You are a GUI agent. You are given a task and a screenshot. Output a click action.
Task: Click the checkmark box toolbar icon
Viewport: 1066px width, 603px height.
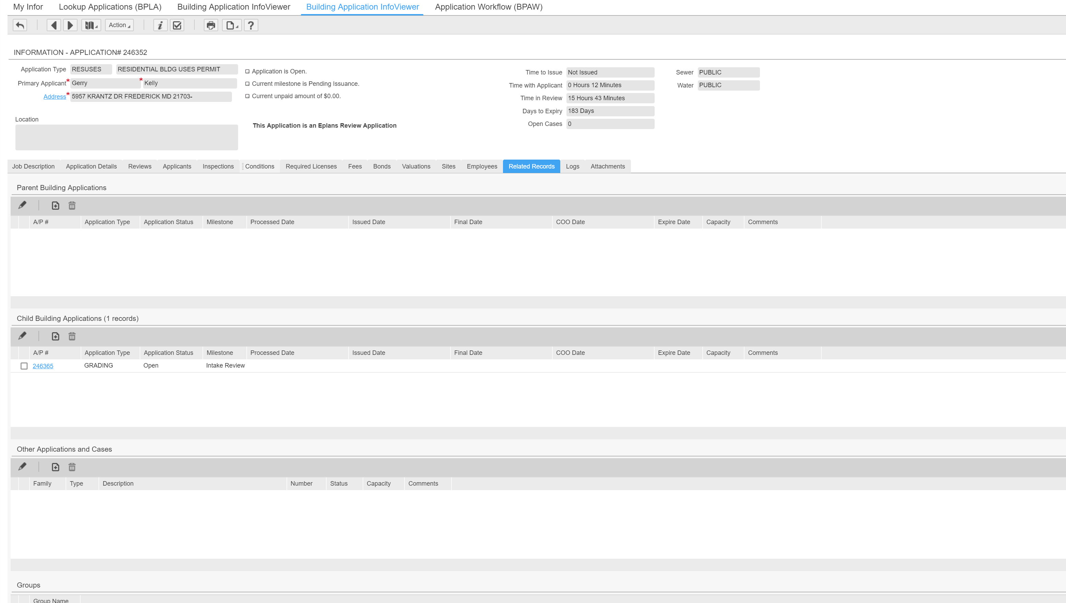177,25
